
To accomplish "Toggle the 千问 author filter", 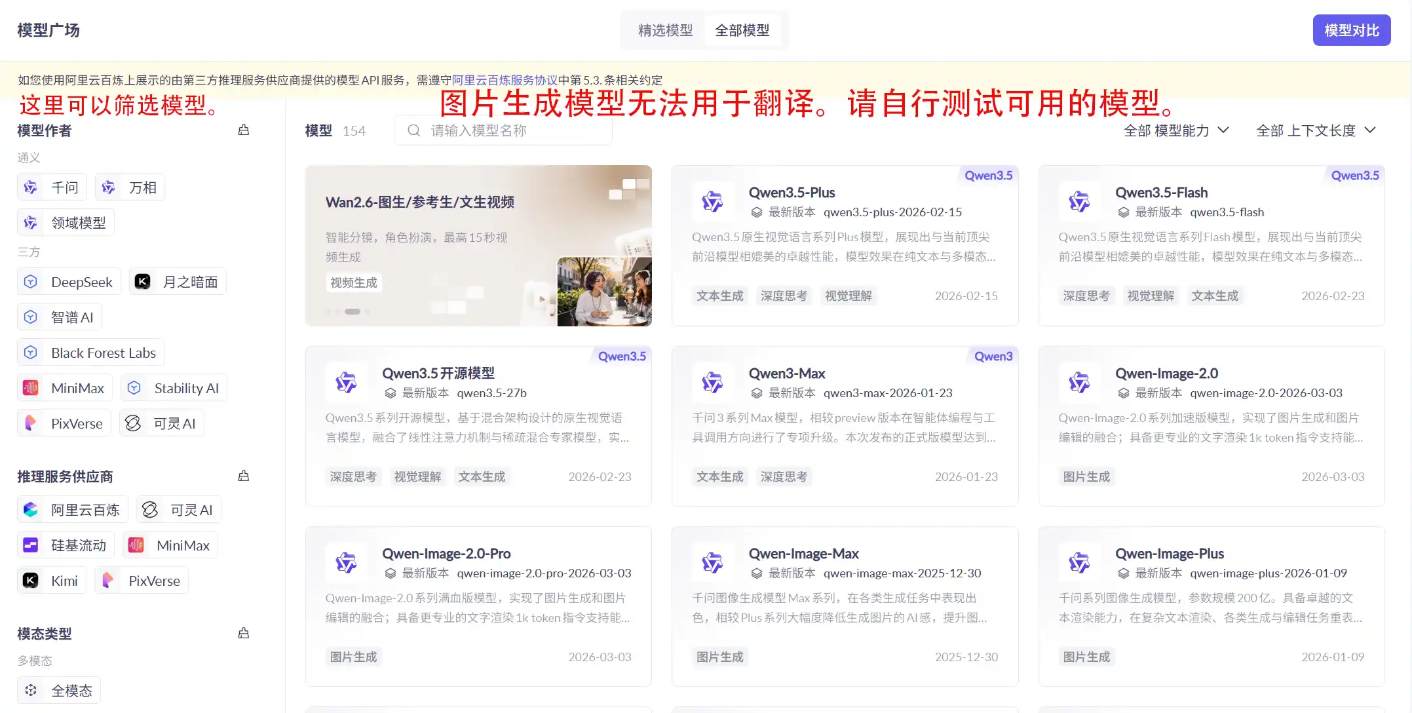I will click(x=52, y=187).
